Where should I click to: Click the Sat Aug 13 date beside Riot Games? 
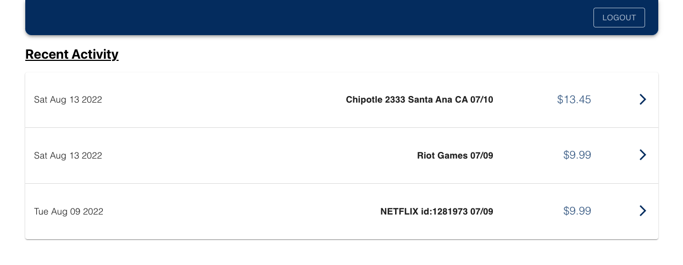68,156
